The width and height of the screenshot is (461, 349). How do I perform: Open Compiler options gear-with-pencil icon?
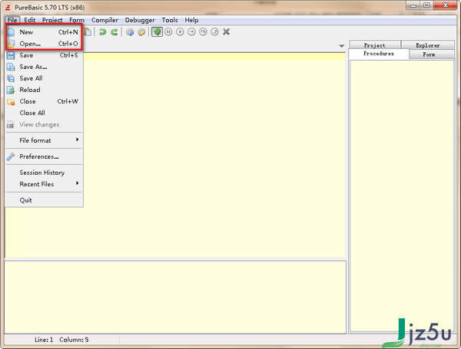coord(141,31)
